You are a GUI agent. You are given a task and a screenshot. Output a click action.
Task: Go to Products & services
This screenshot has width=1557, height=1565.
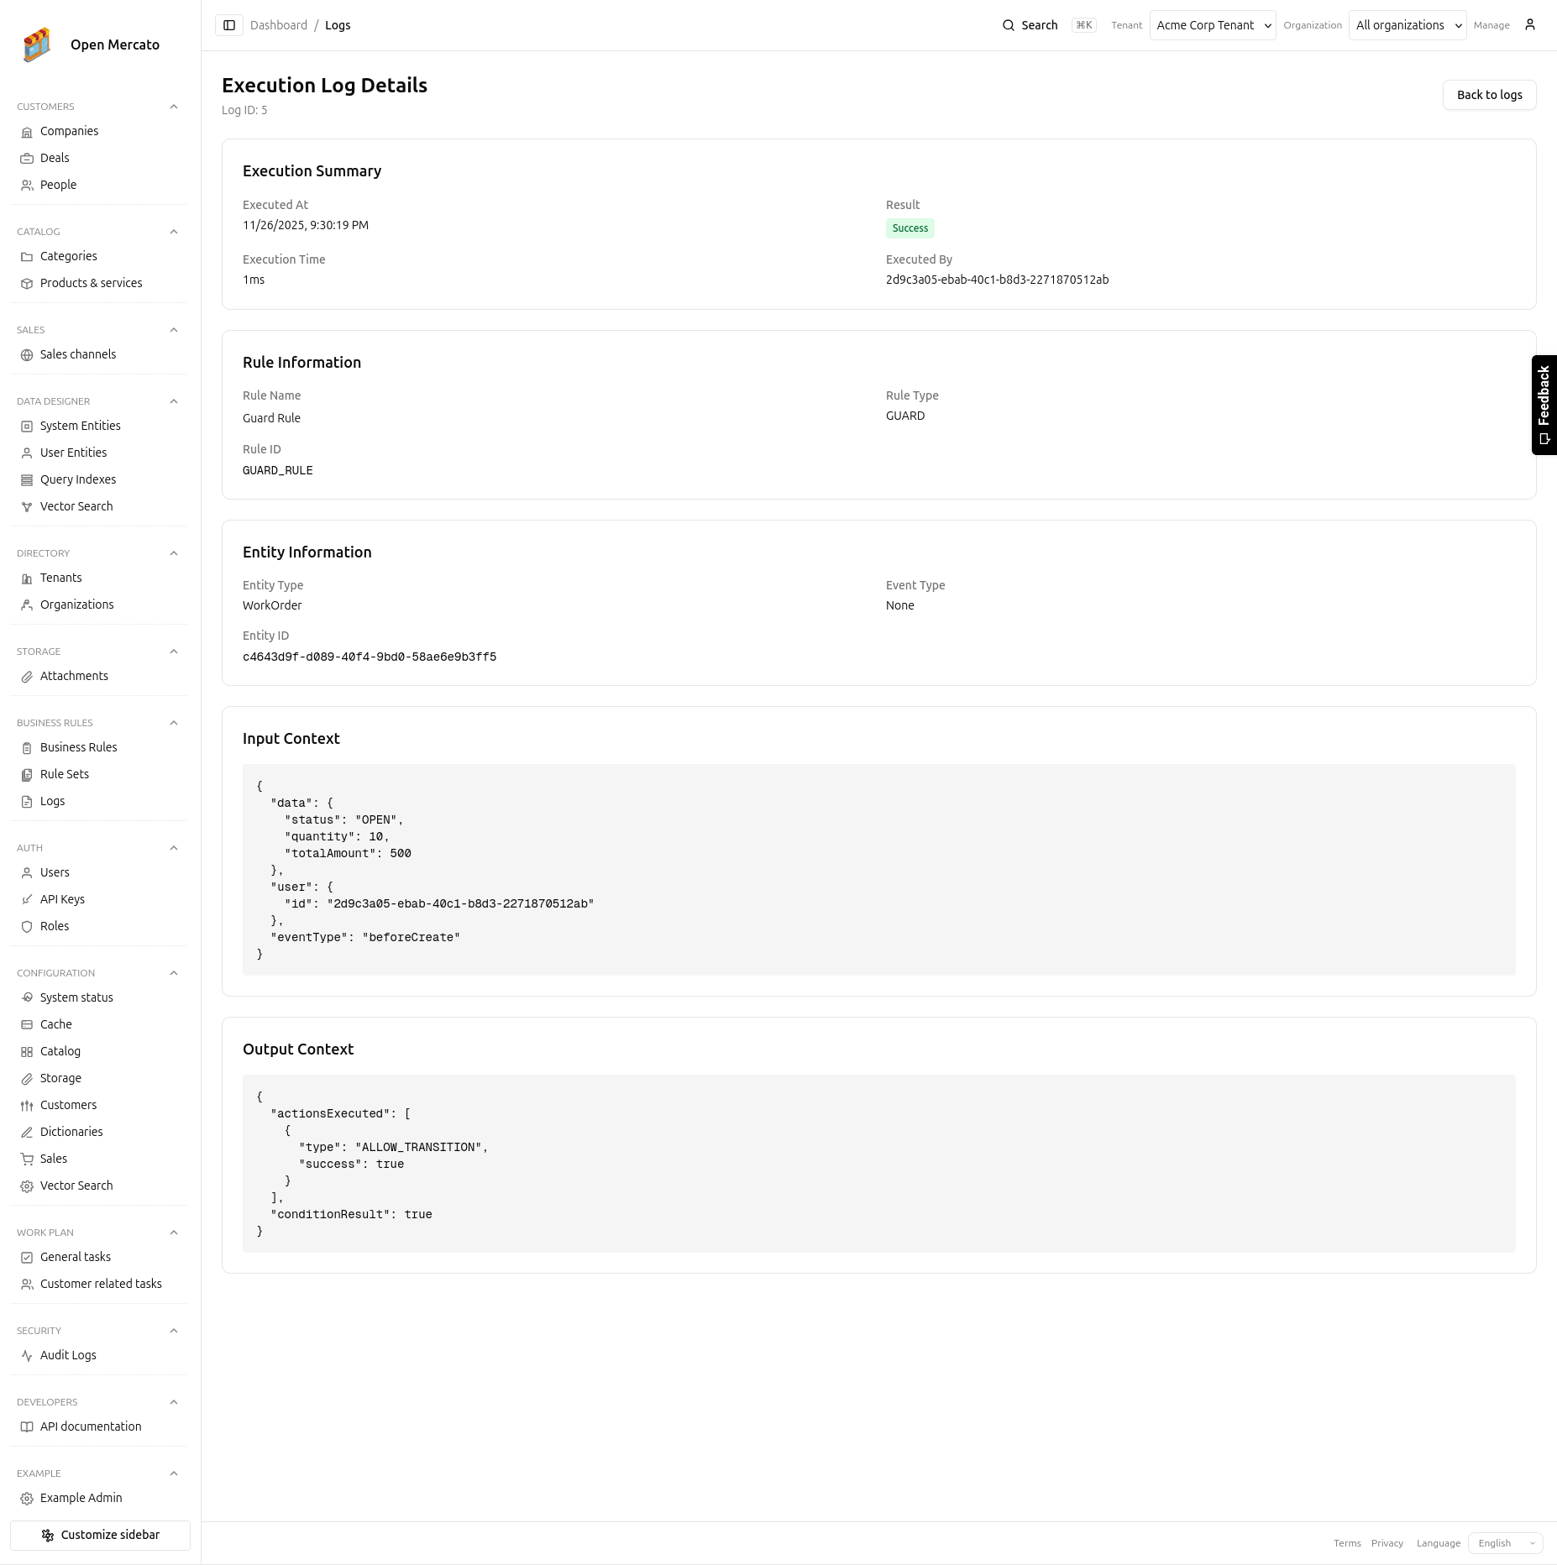[x=91, y=283]
